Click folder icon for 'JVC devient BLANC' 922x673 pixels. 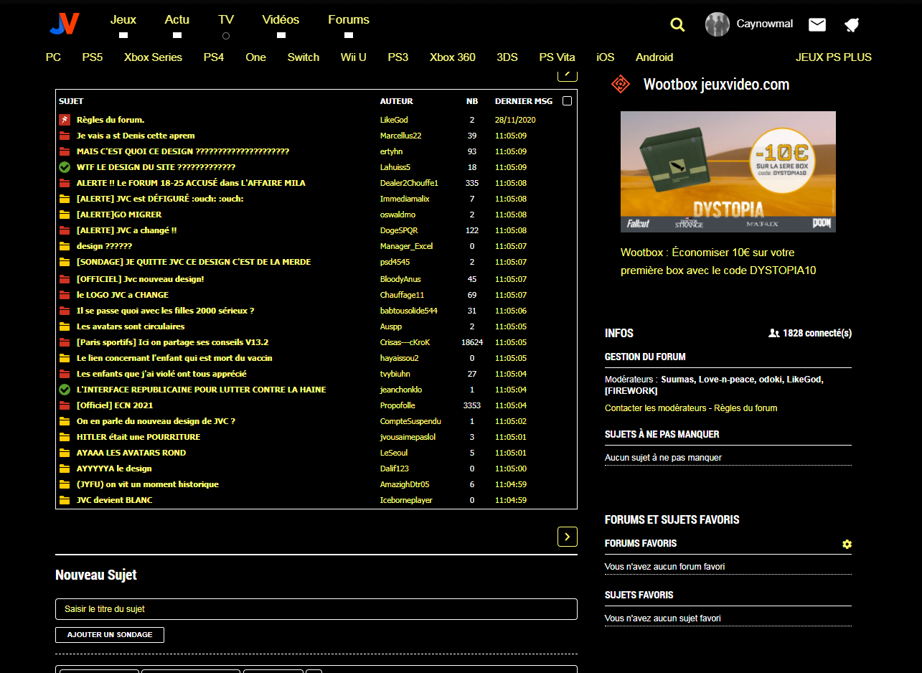pyautogui.click(x=65, y=500)
